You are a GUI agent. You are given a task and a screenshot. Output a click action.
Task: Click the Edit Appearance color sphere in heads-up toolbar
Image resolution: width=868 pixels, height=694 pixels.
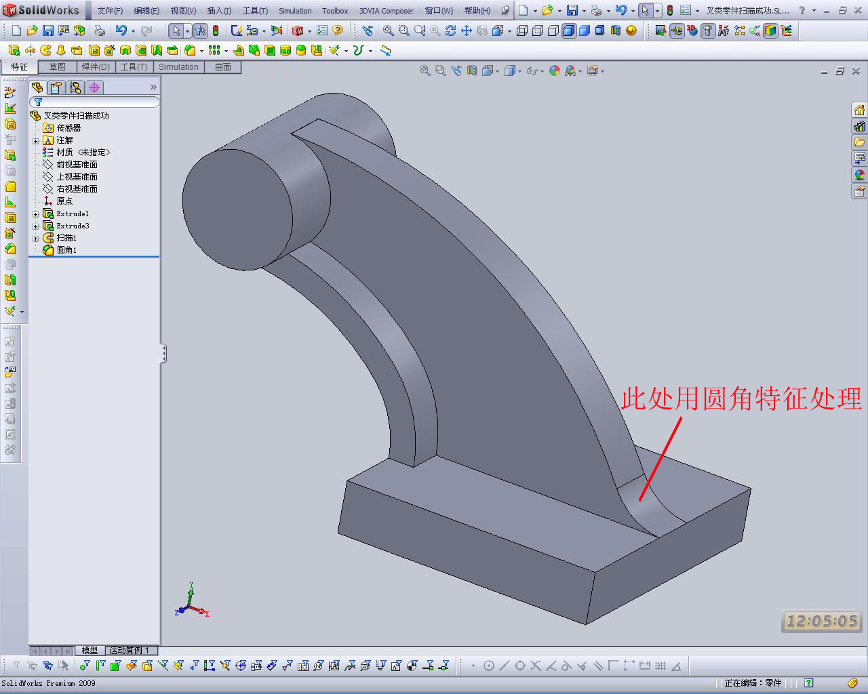point(555,70)
